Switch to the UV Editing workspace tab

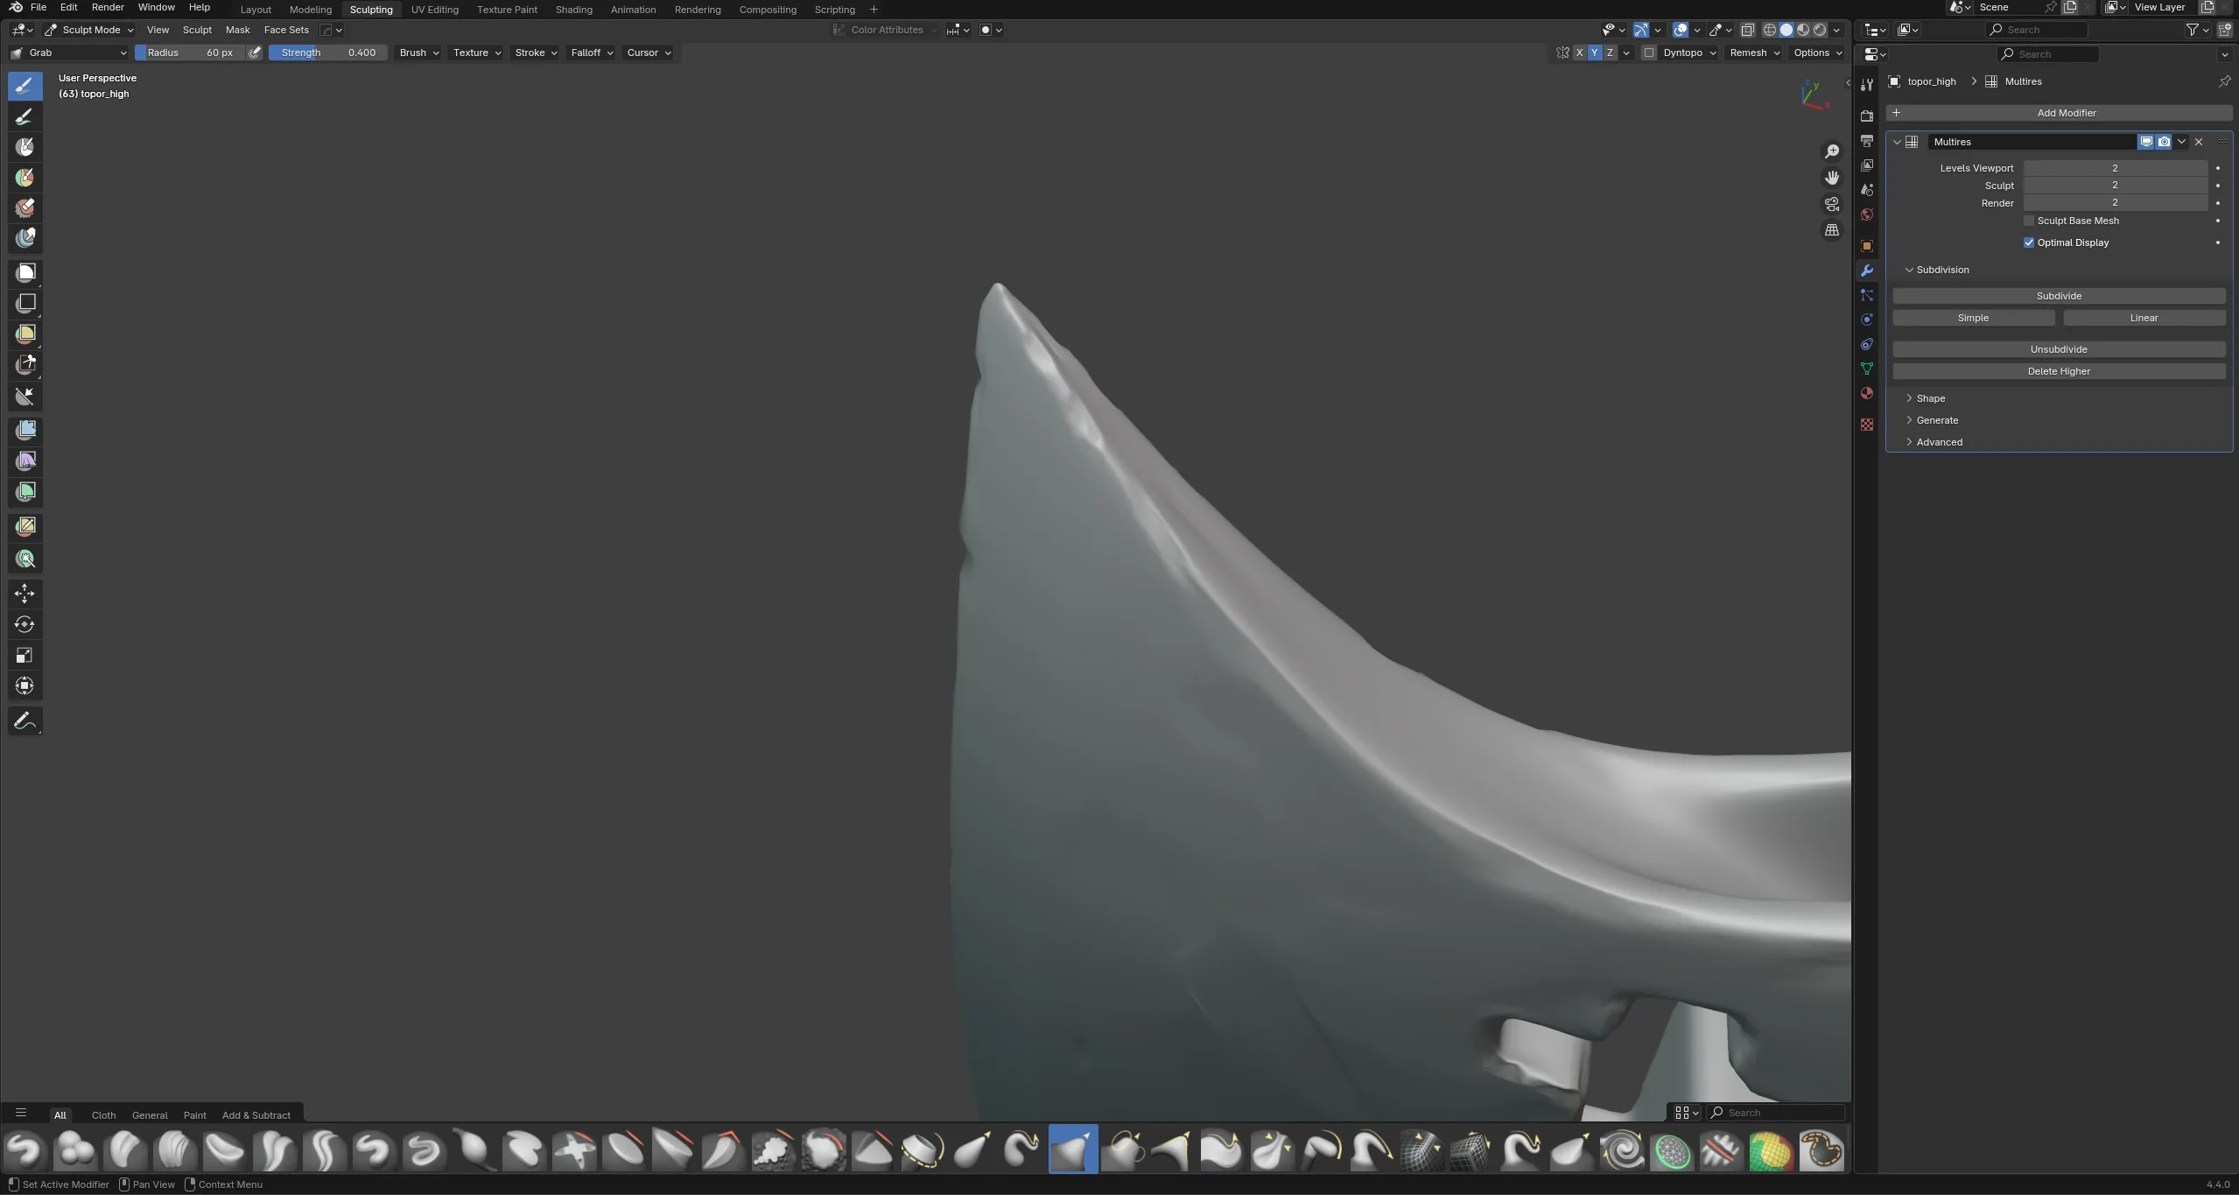tap(435, 10)
